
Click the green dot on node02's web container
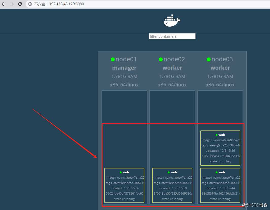(169, 172)
